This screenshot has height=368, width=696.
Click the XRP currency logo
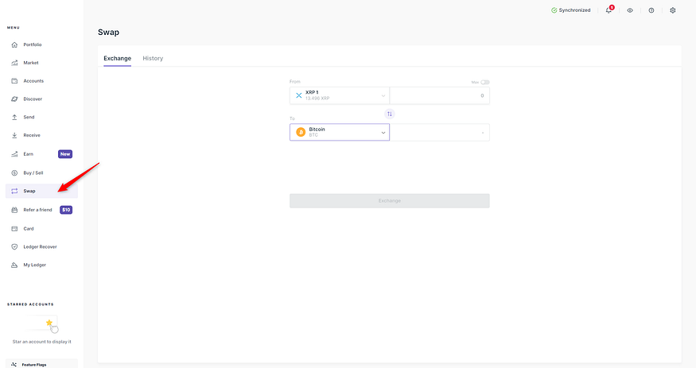coord(299,95)
